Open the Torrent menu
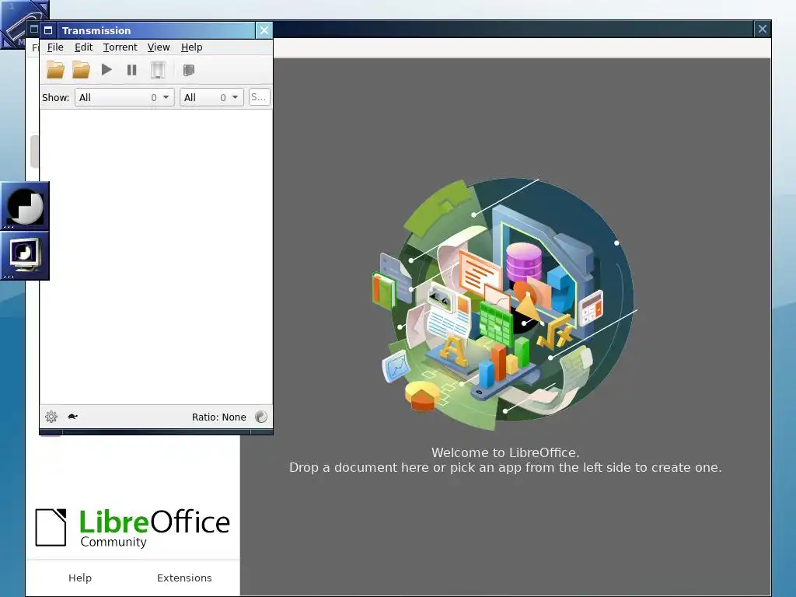The image size is (796, 597). coord(120,47)
